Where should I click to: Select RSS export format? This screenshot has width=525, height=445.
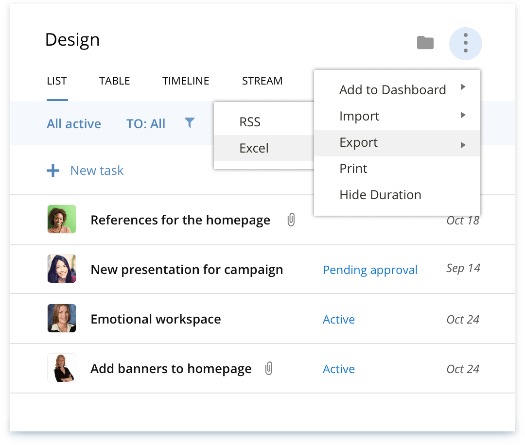[249, 121]
